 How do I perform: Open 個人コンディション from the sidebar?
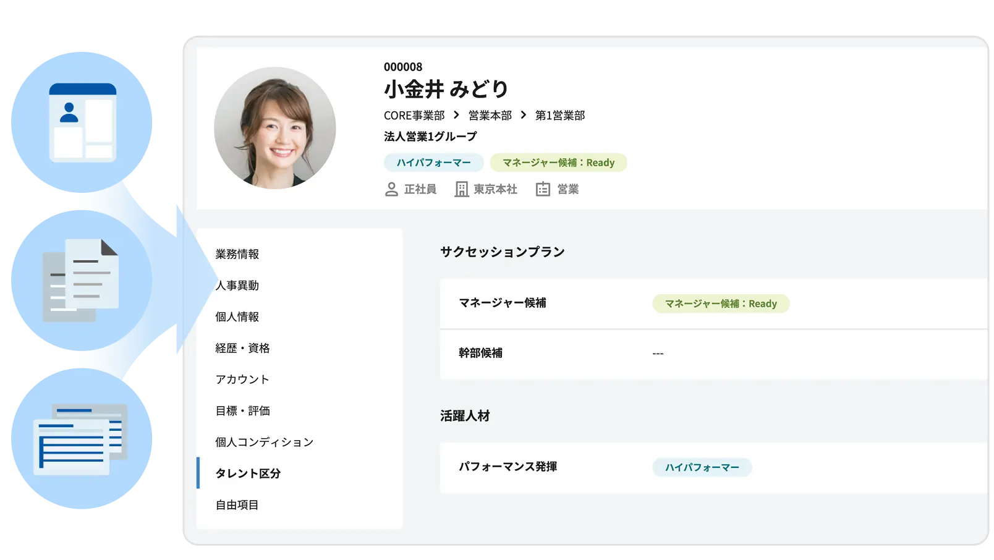pos(263,442)
